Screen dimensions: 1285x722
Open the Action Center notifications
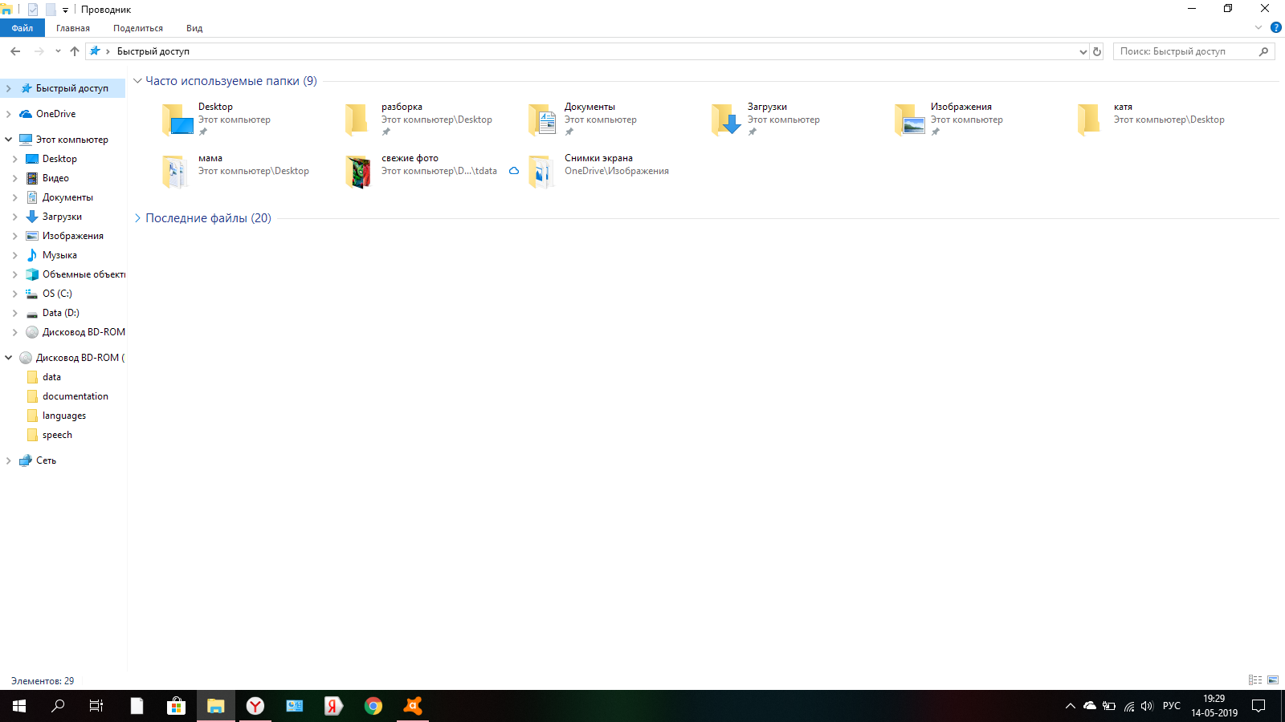[x=1258, y=706]
